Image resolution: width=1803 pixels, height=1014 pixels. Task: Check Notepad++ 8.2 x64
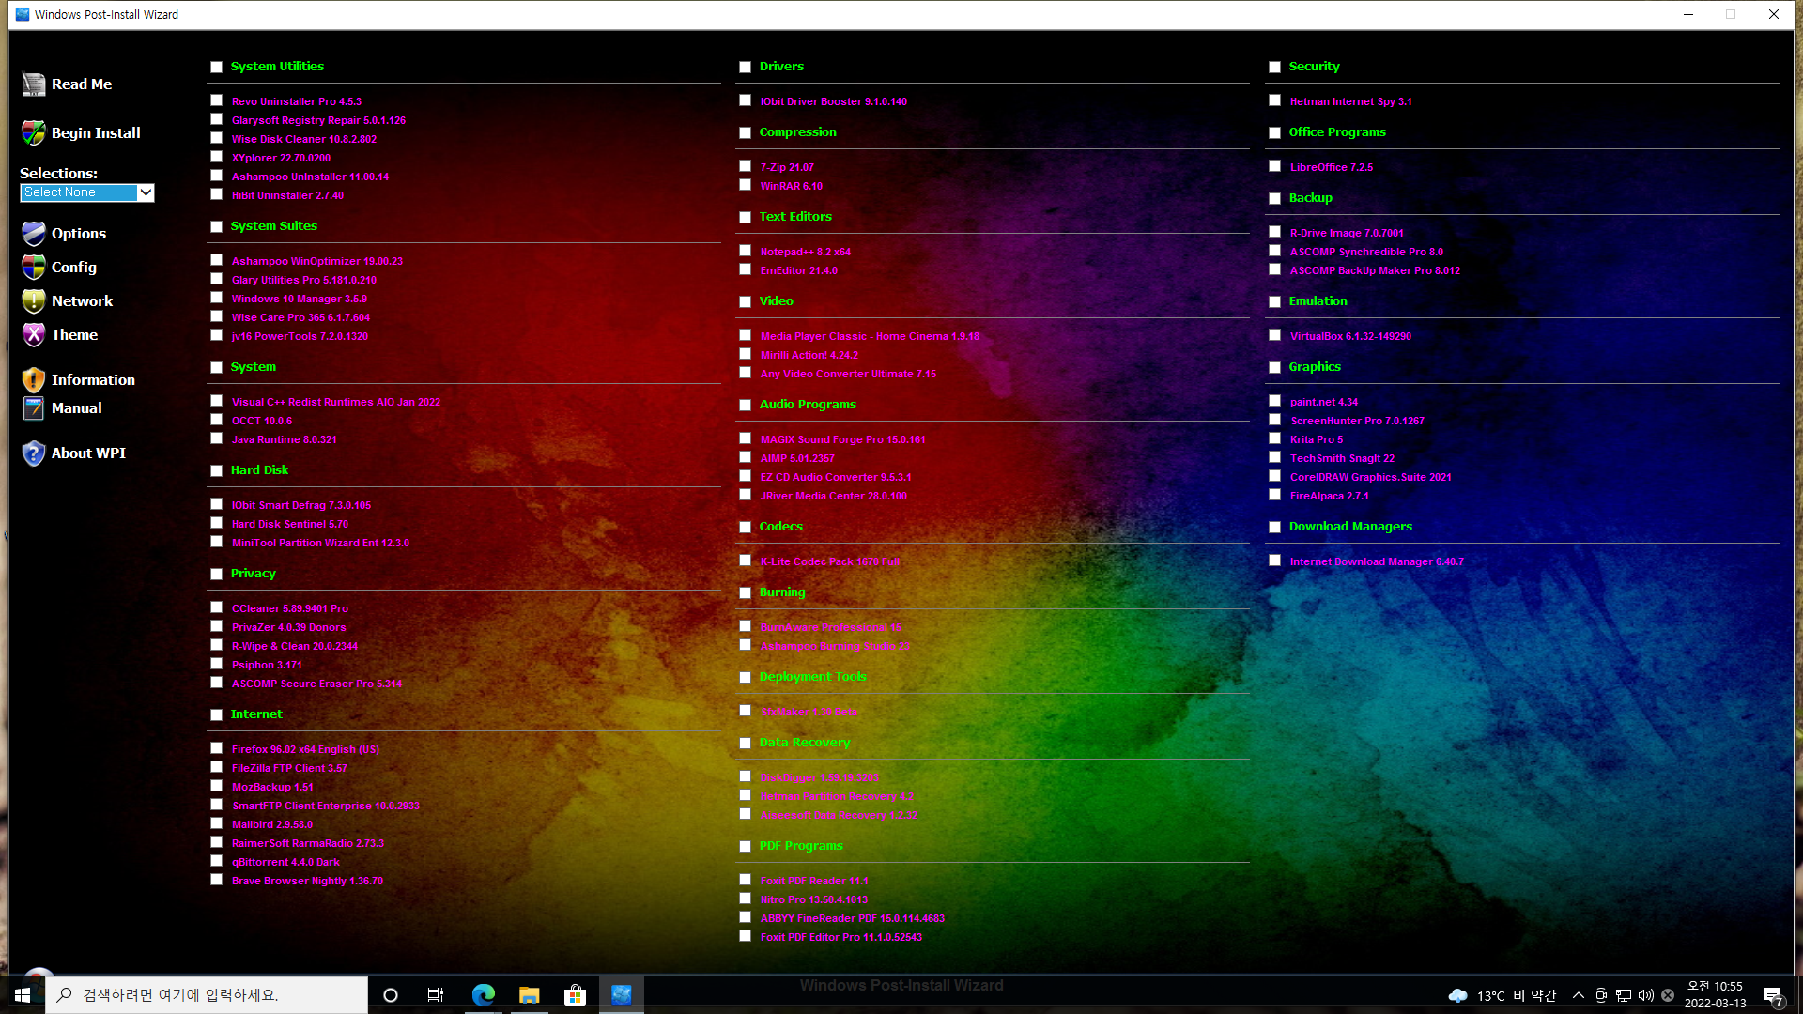[x=746, y=251]
